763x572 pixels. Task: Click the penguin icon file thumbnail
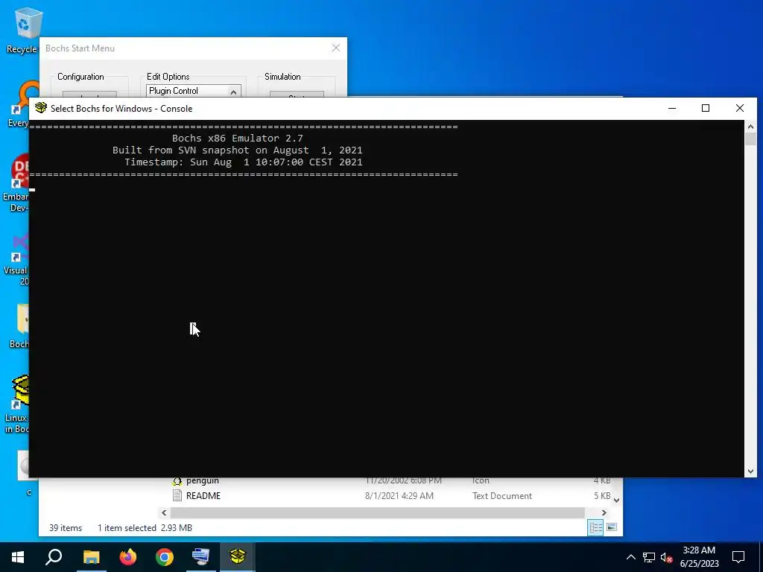(177, 481)
